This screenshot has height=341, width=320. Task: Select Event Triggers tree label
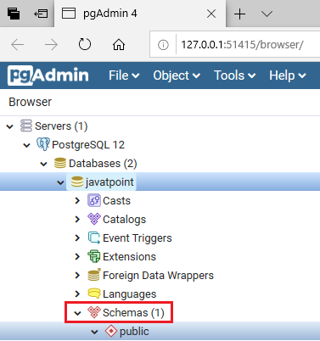point(138,238)
